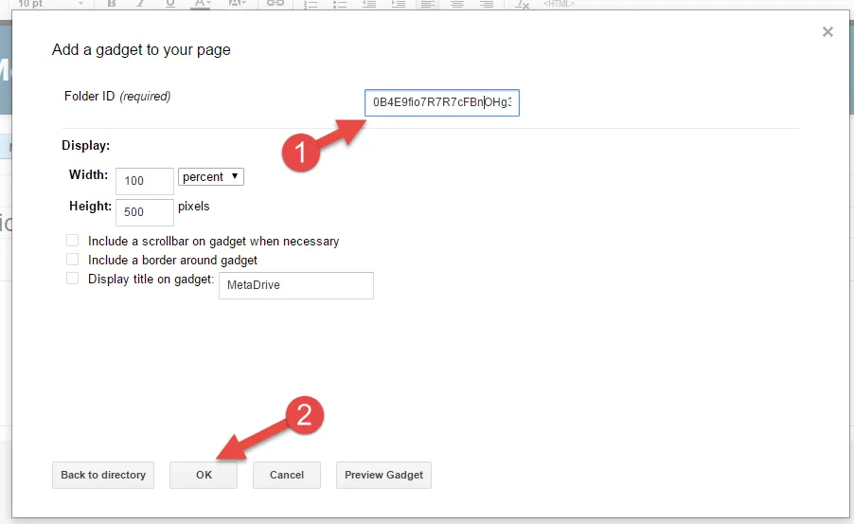
Task: Decrease indent using toolbar icon
Action: [369, 4]
